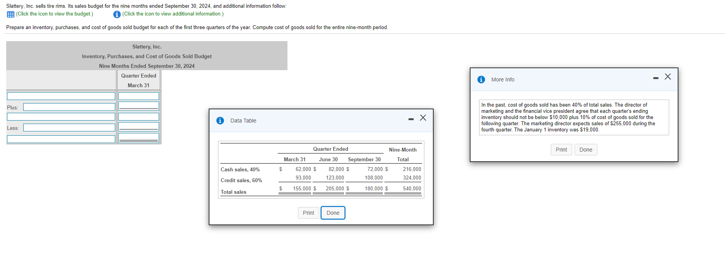Click the 'Total sales' row label
Image resolution: width=725 pixels, height=257 pixels.
tap(234, 192)
